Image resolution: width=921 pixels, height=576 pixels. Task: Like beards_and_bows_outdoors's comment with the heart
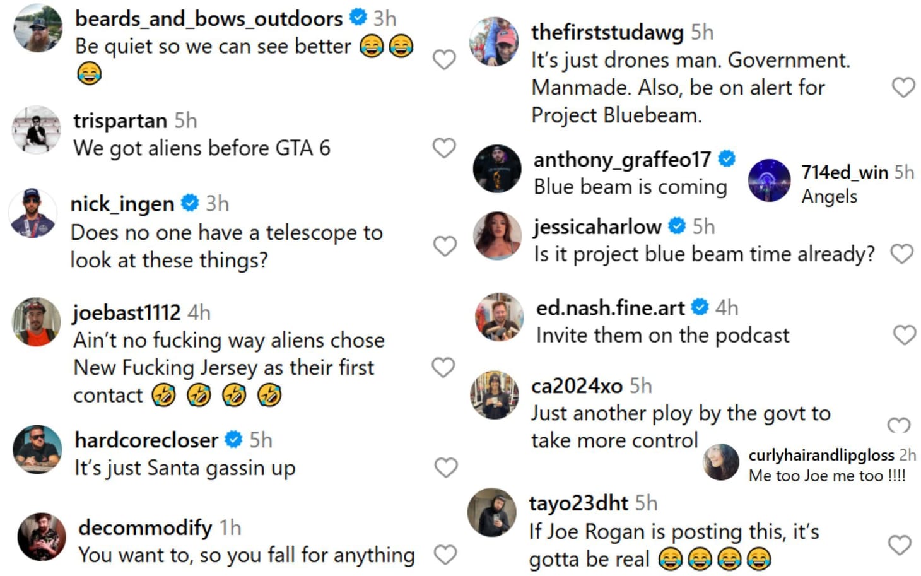pos(445,58)
